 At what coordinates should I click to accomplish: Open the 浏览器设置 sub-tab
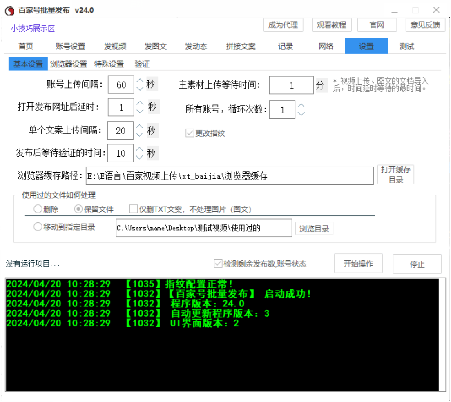point(69,64)
